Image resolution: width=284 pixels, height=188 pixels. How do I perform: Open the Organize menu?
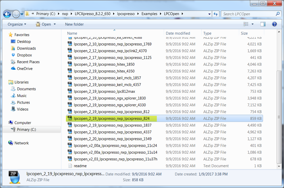pyautogui.click(x=17, y=24)
